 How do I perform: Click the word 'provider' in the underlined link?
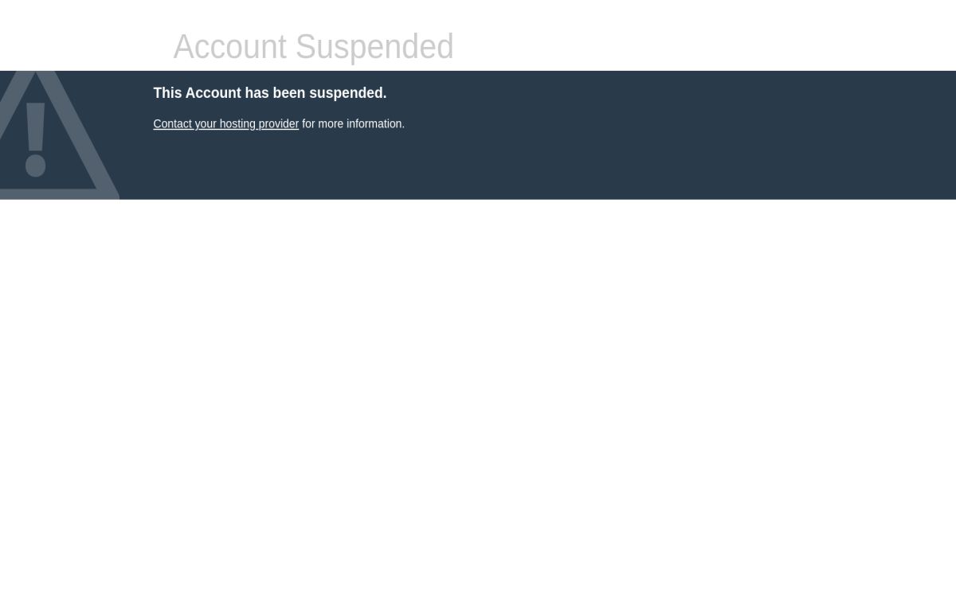point(279,124)
